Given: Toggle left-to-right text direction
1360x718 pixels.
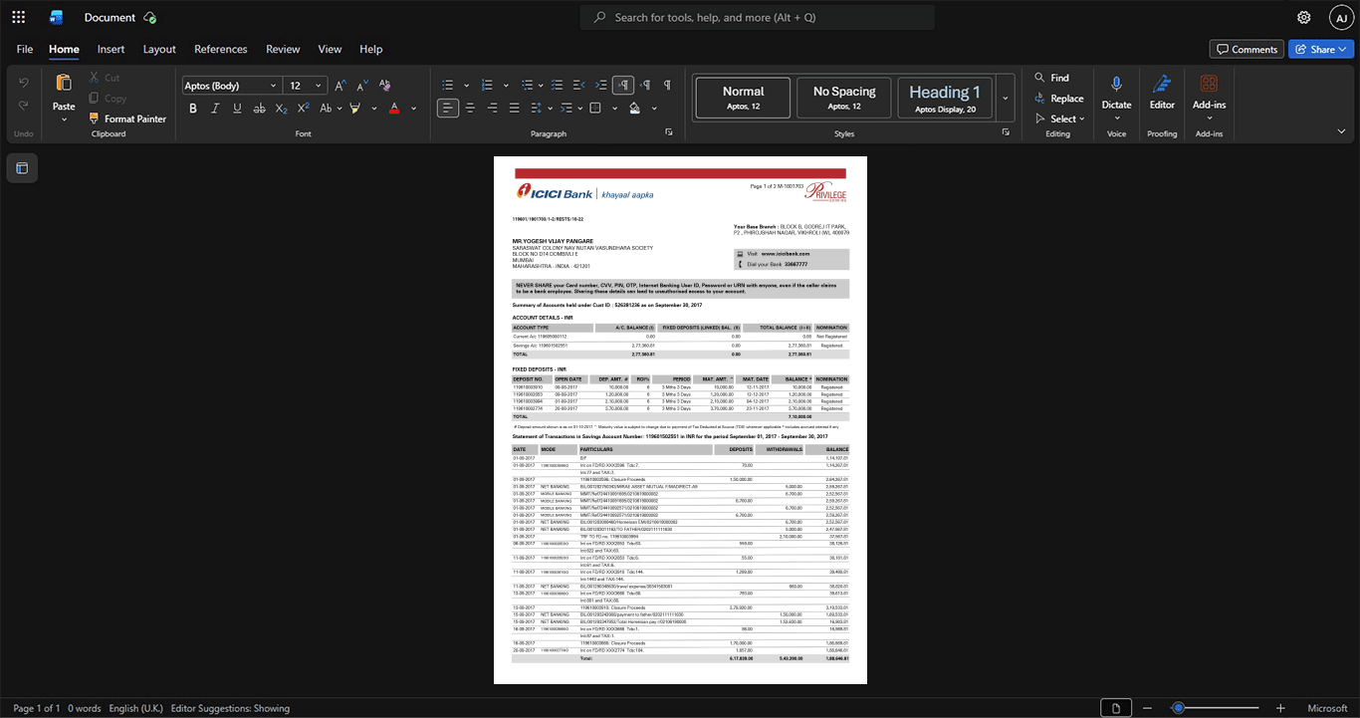Looking at the screenshot, I should coord(623,85).
